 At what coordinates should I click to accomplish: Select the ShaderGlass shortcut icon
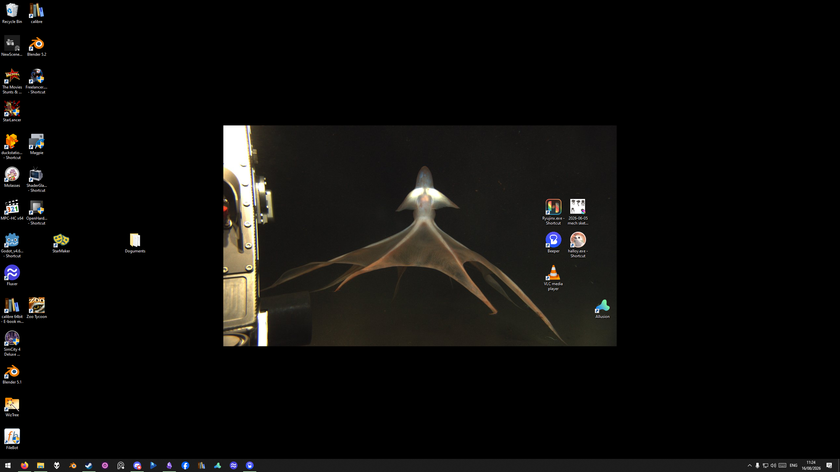click(36, 180)
